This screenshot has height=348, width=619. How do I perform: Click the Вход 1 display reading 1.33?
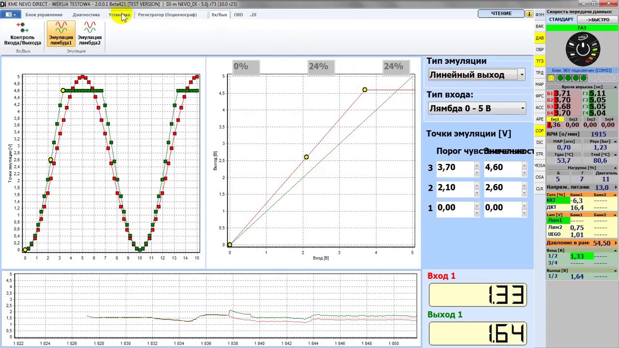(x=477, y=295)
